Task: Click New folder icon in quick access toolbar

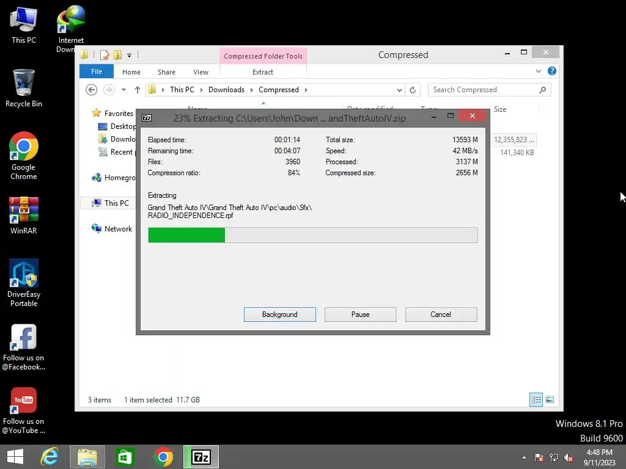Action: [x=118, y=54]
